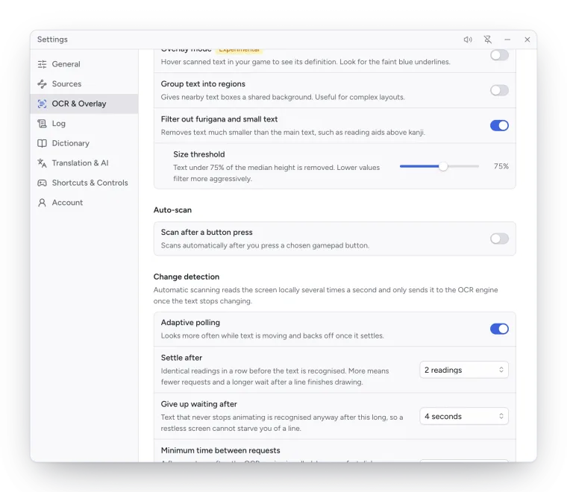
Task: Click the 75% size threshold value
Action: tap(501, 166)
